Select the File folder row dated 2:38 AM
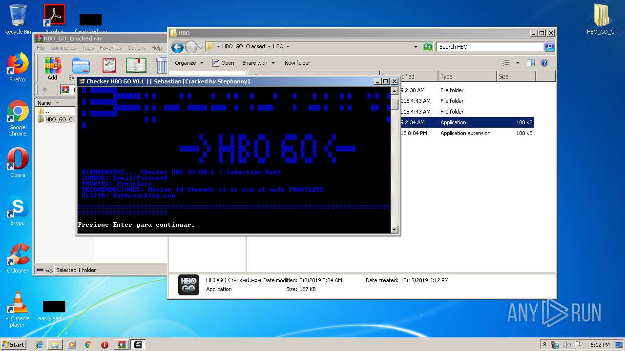 (x=467, y=90)
